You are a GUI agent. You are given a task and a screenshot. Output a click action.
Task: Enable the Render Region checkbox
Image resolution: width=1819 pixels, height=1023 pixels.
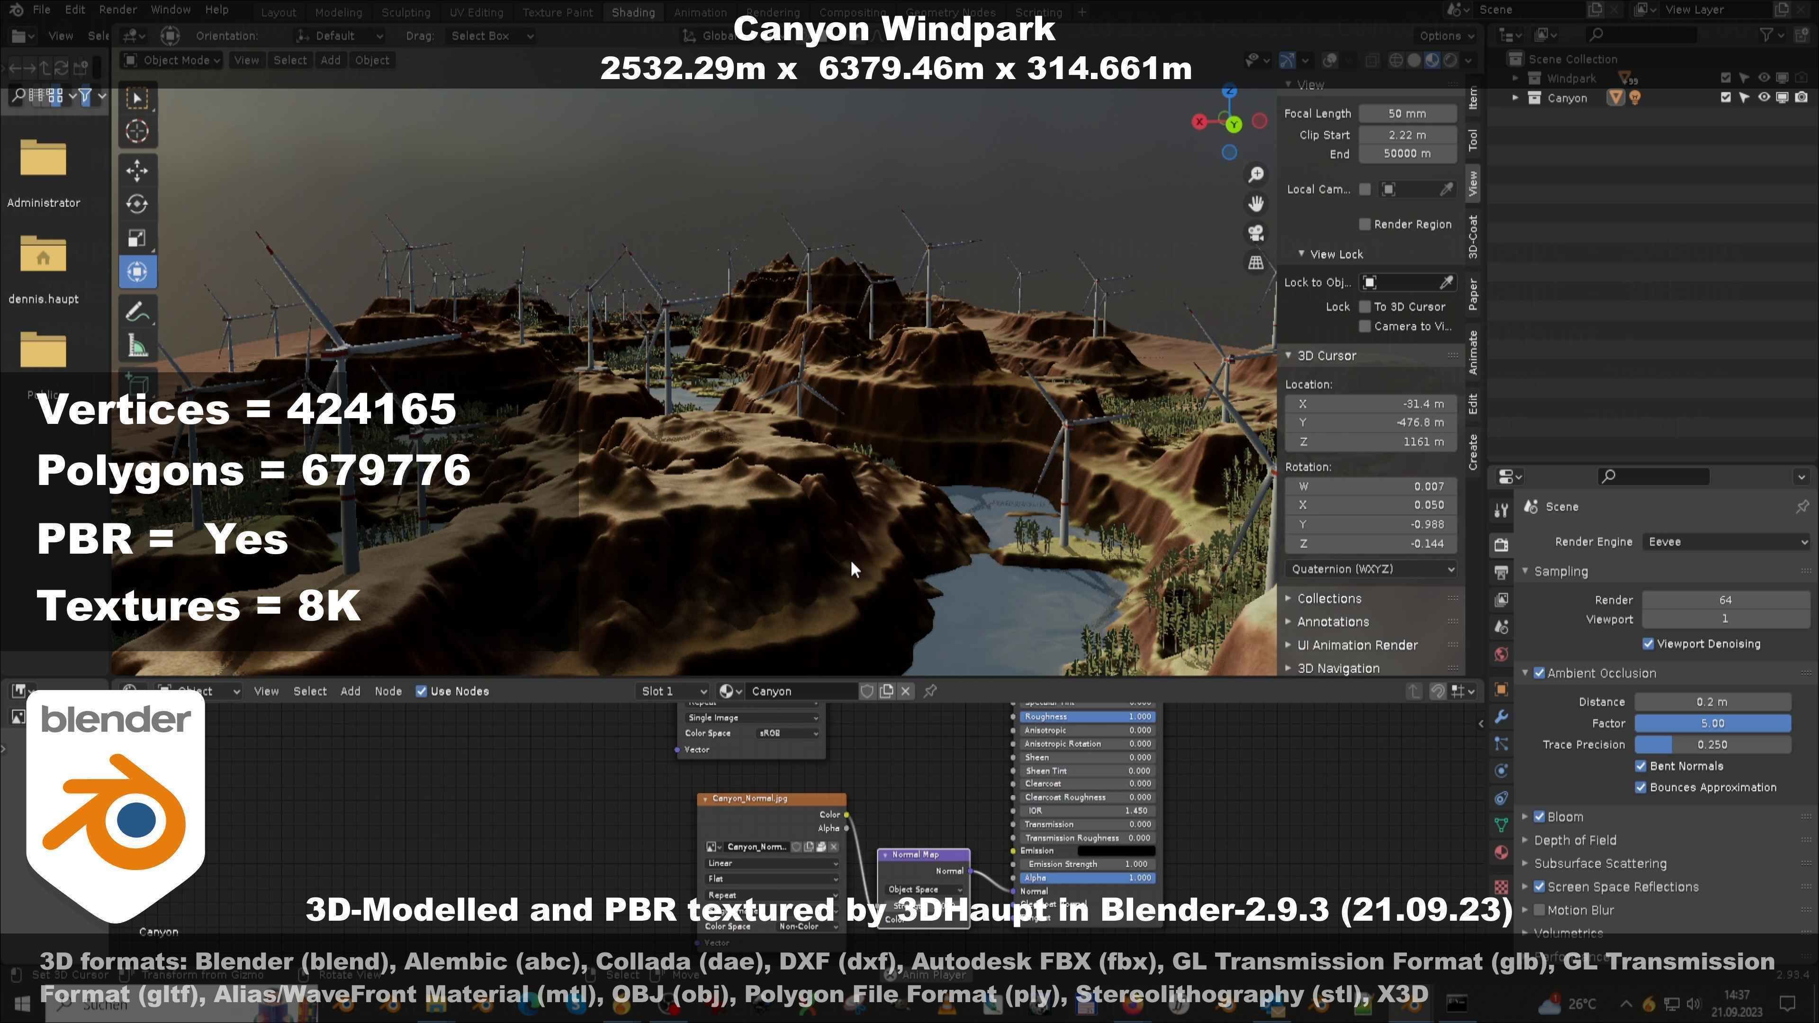click(x=1364, y=224)
